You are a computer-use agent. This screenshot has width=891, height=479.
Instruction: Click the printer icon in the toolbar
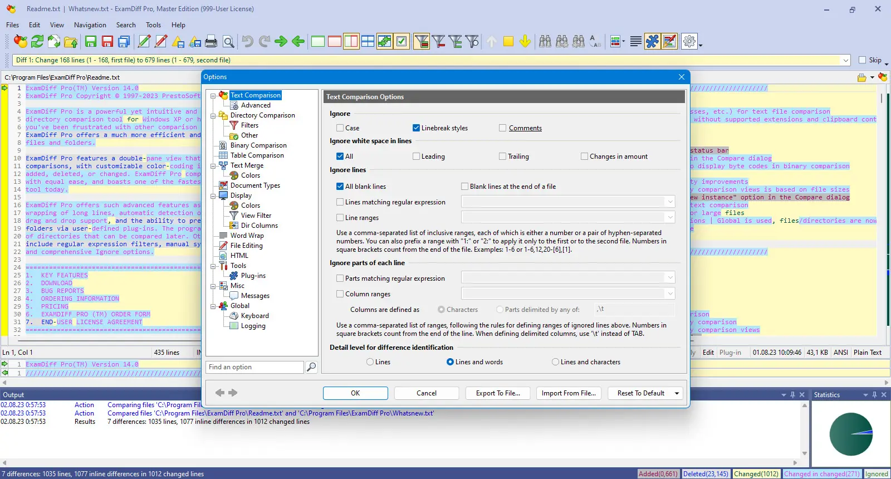211,41
